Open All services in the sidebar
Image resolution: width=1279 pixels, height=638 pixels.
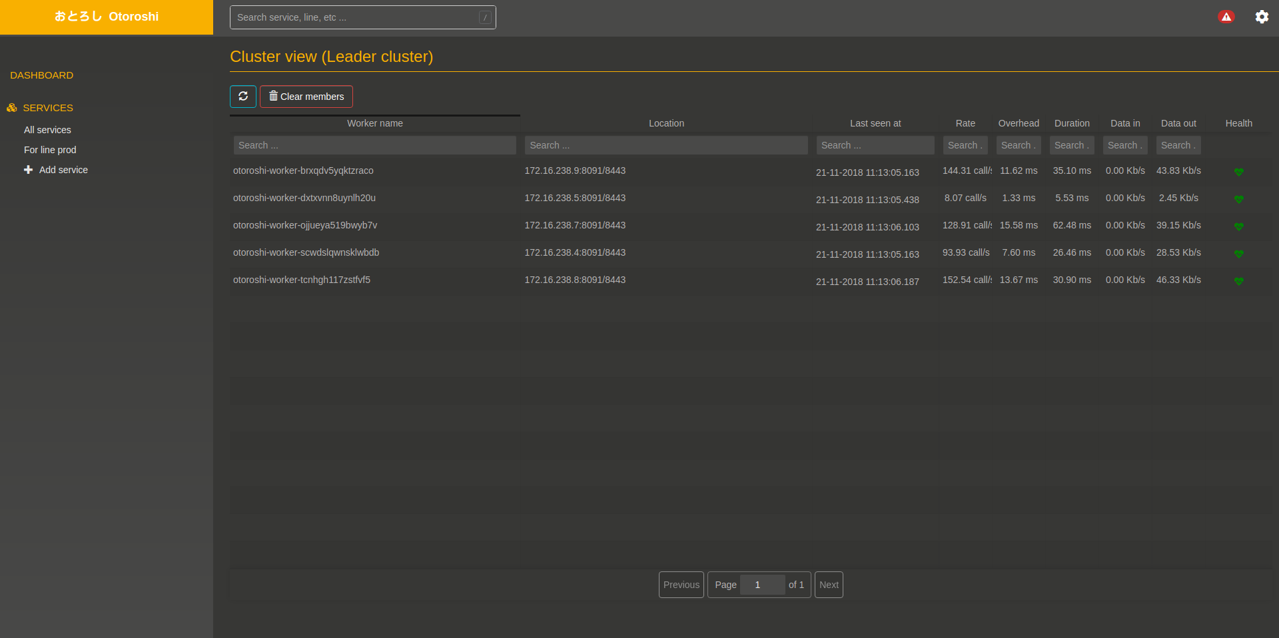tap(47, 130)
